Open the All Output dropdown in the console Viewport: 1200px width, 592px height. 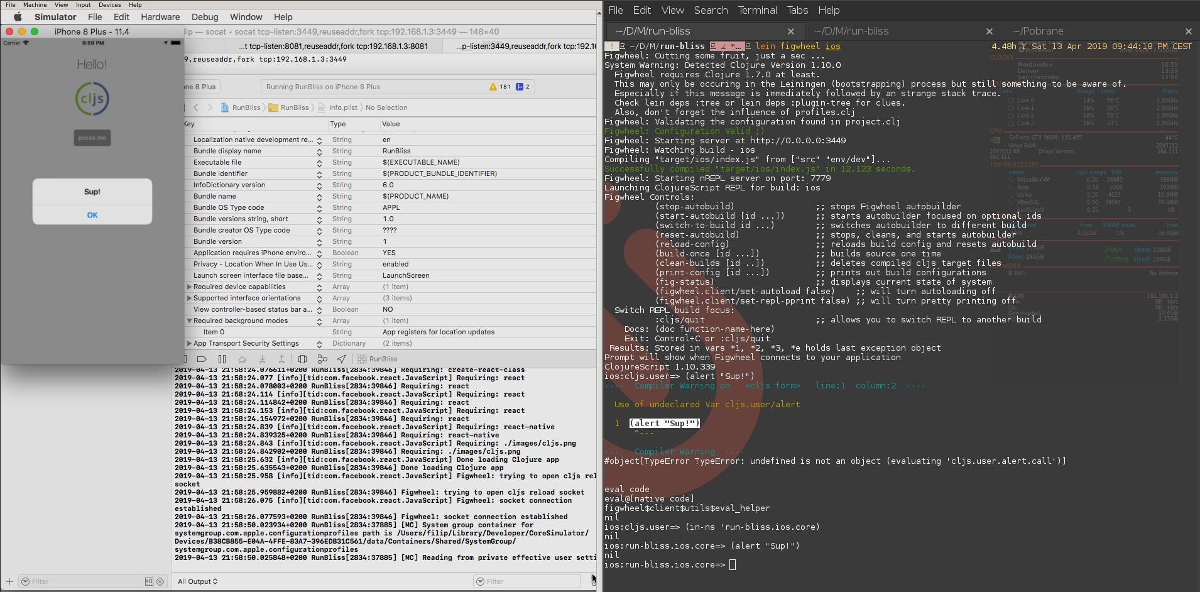[197, 581]
